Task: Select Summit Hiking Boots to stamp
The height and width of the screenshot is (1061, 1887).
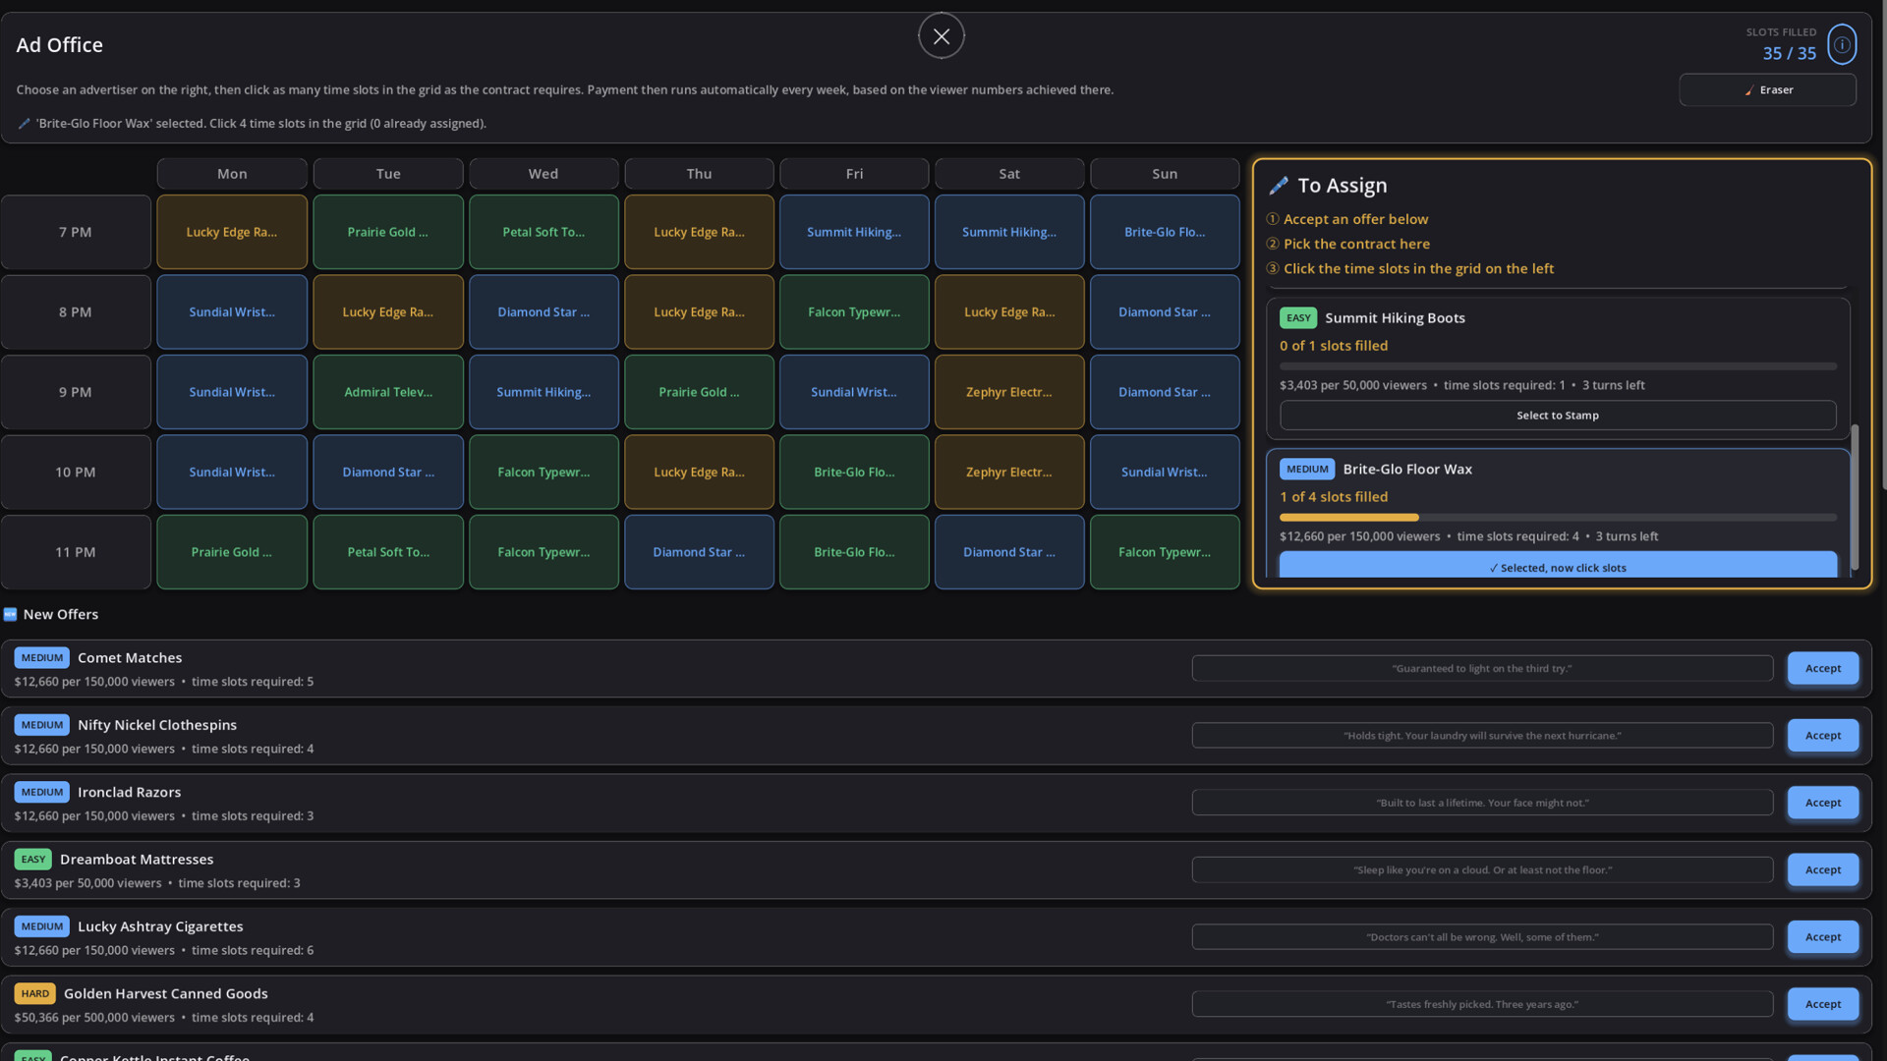Action: [x=1557, y=415]
